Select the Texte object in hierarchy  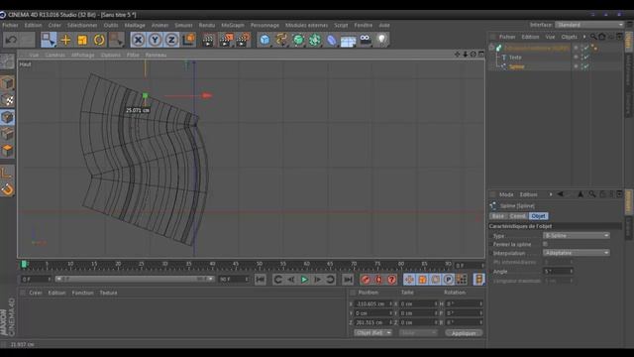pyautogui.click(x=515, y=58)
